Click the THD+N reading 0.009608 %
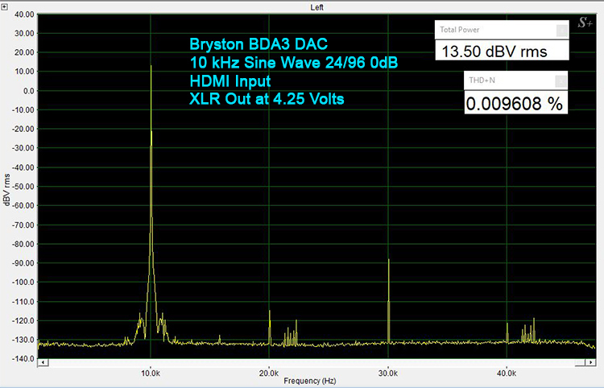604x388 pixels. pos(514,102)
